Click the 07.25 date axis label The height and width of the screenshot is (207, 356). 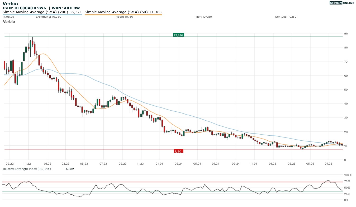point(328,164)
